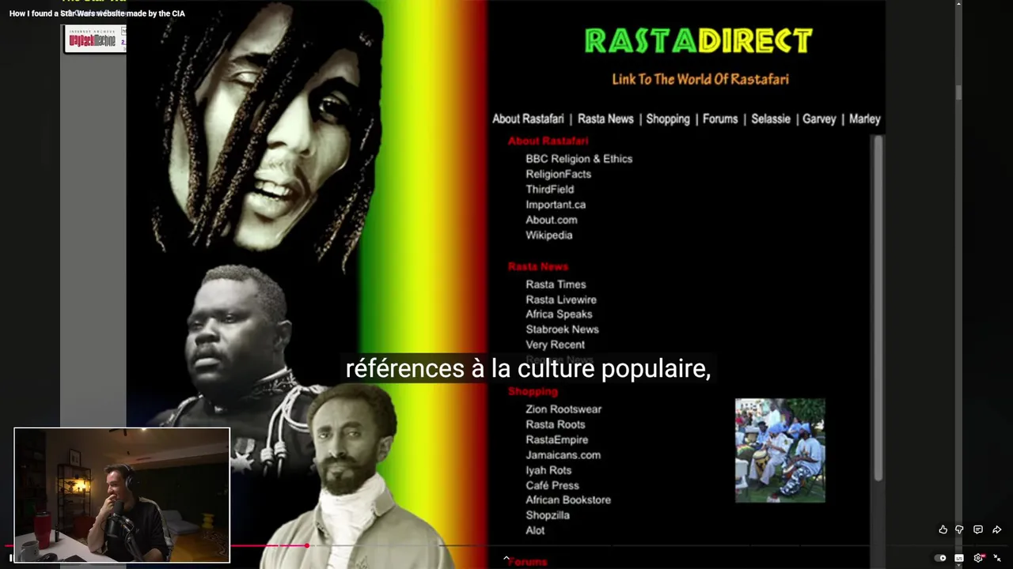Click 'Link To The World Of Rastafari' tagline
Image resolution: width=1013 pixels, height=569 pixels.
700,79
